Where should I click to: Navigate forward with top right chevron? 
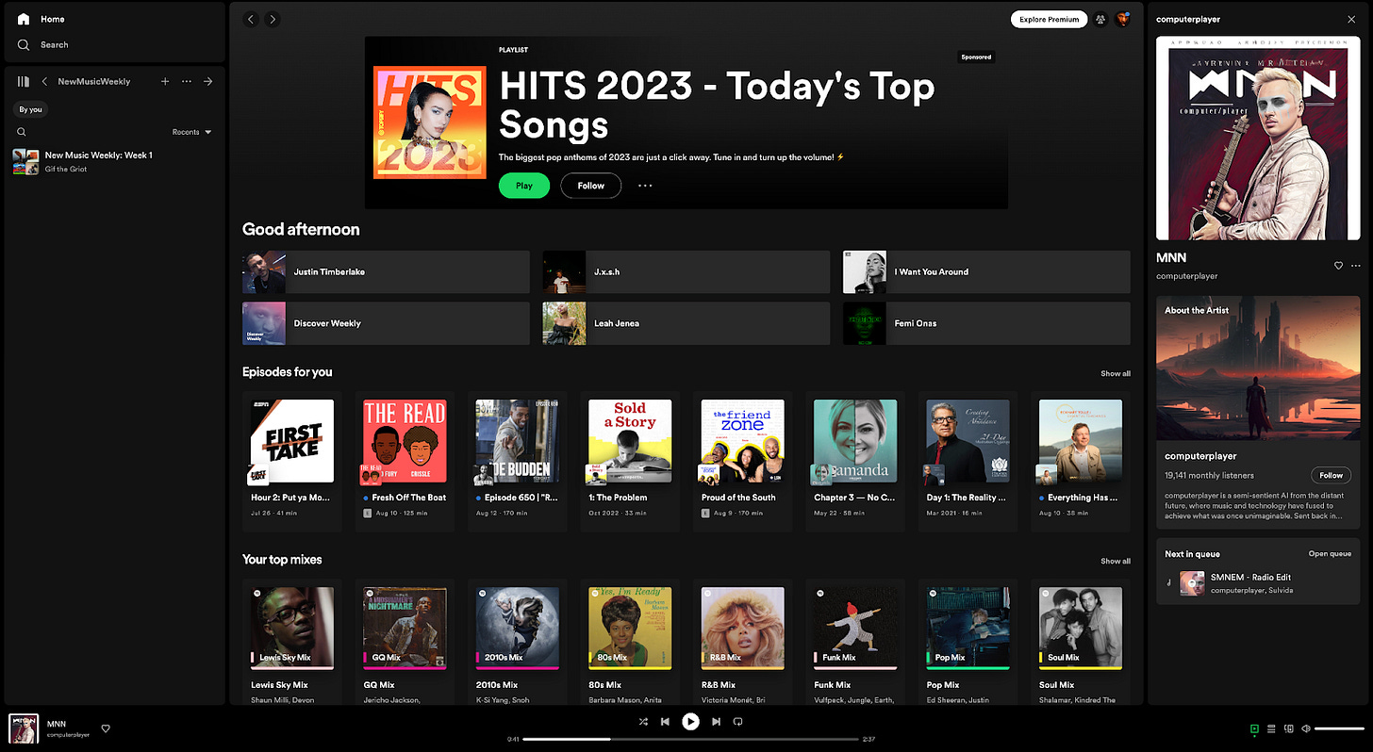click(273, 19)
